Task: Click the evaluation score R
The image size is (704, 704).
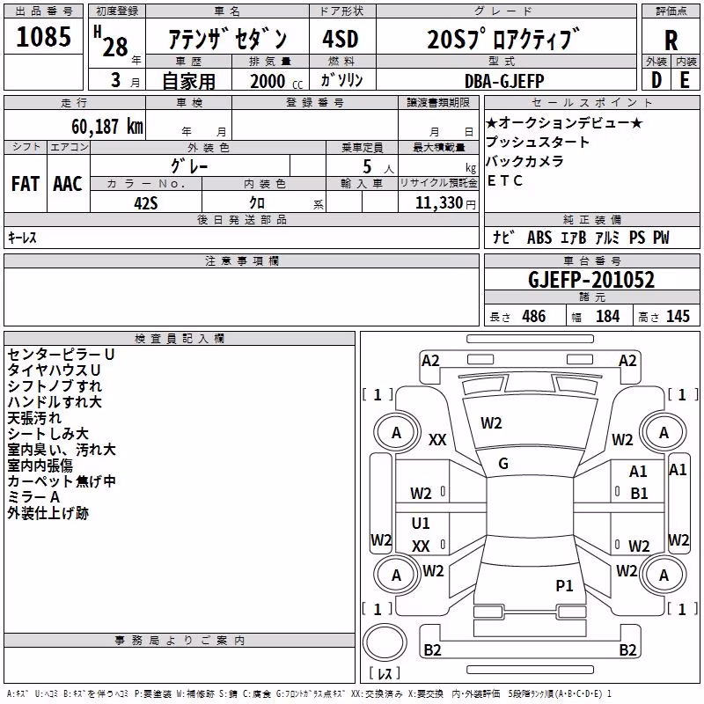Action: click(x=671, y=40)
